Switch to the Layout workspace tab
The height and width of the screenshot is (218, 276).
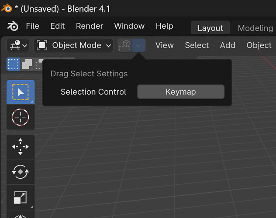click(210, 28)
